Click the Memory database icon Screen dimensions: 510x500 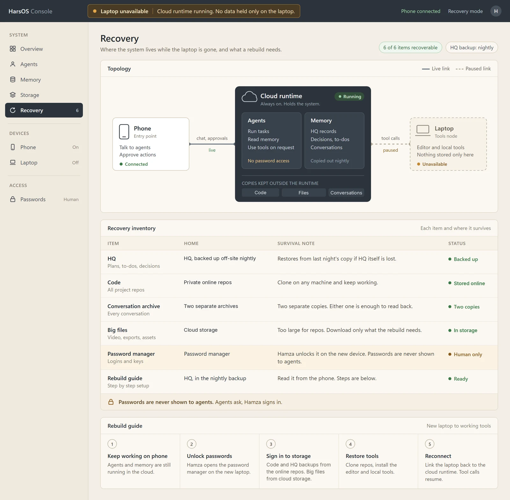[13, 79]
